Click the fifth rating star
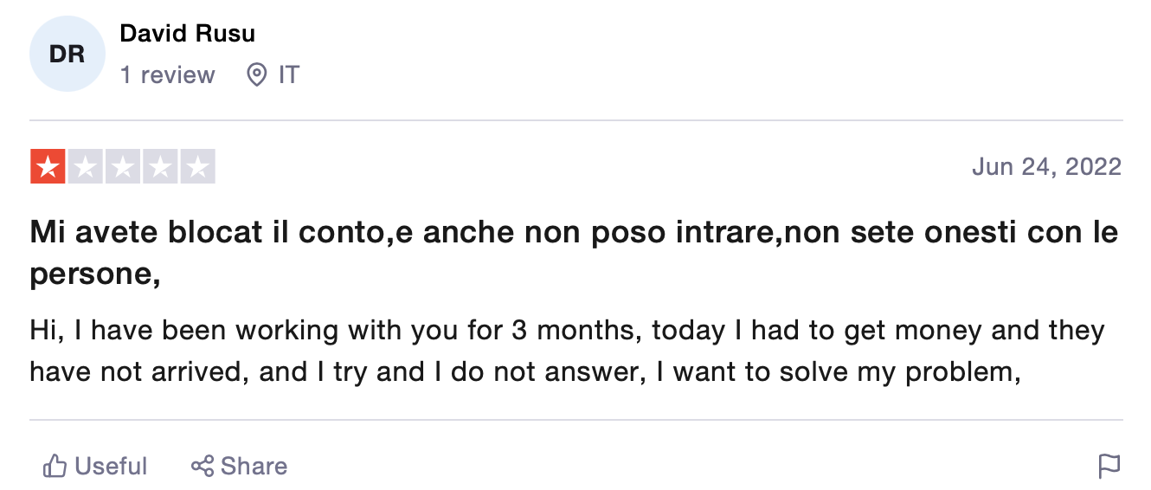Screen dimensions: 1151x490 point(197,167)
